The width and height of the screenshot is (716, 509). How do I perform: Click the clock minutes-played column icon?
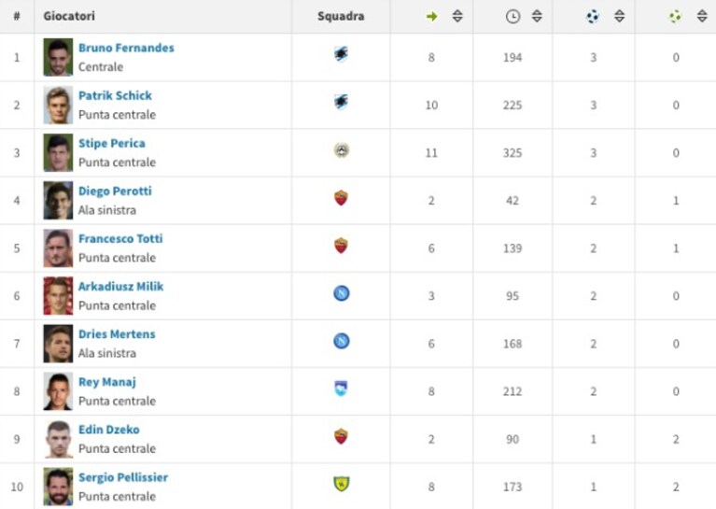click(512, 17)
